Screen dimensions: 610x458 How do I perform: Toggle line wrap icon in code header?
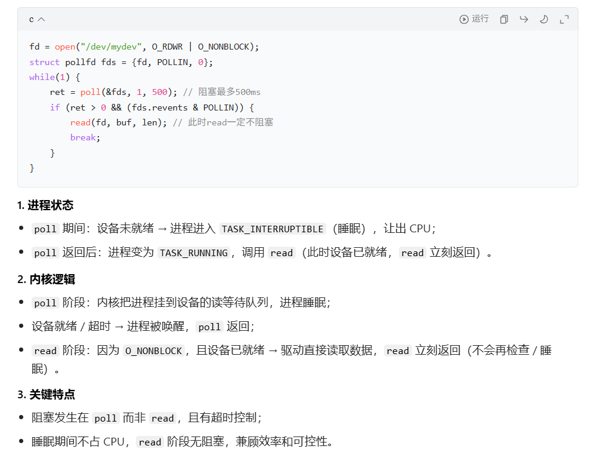524,19
